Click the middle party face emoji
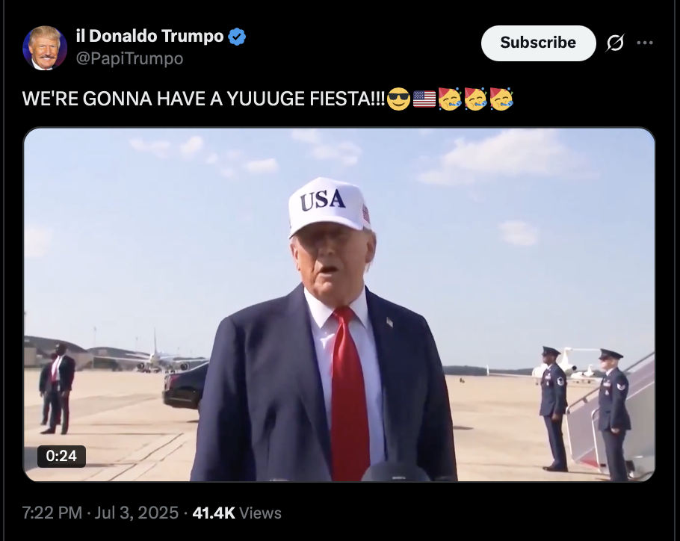The height and width of the screenshot is (541, 680). [475, 99]
